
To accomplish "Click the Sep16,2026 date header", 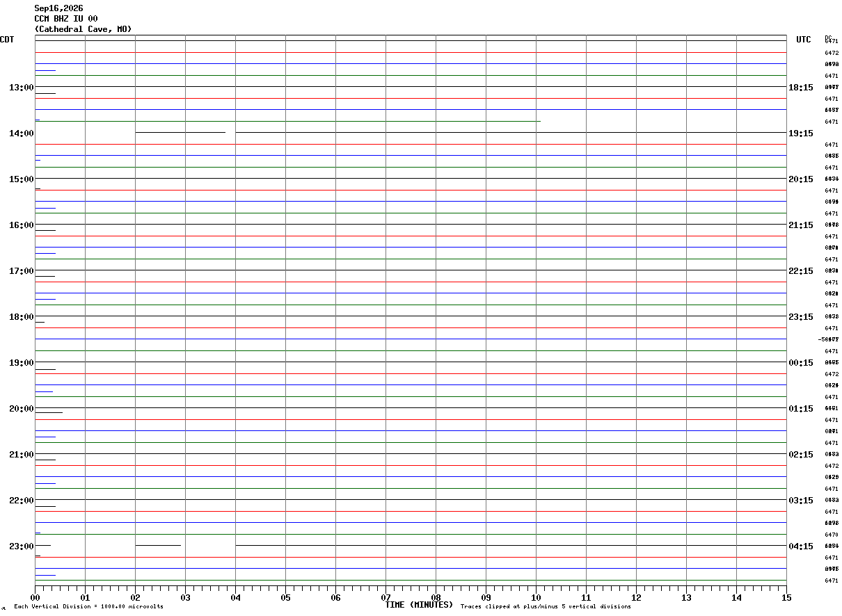I will [59, 8].
